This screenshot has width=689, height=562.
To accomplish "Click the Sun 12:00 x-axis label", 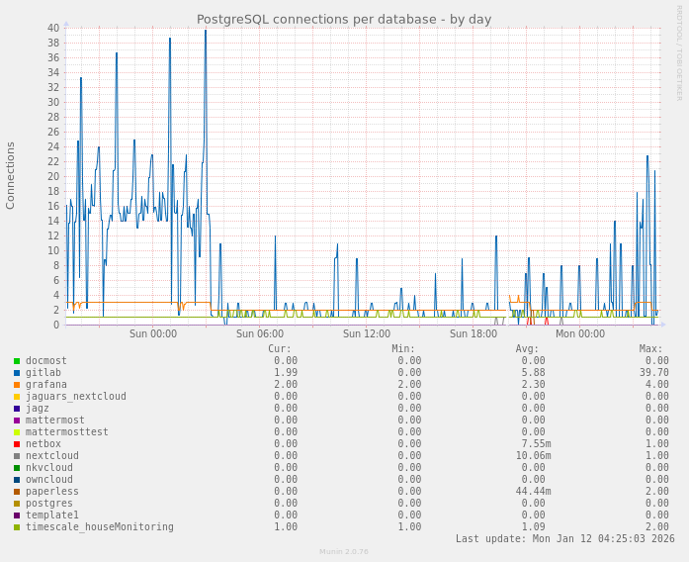I will tap(367, 333).
